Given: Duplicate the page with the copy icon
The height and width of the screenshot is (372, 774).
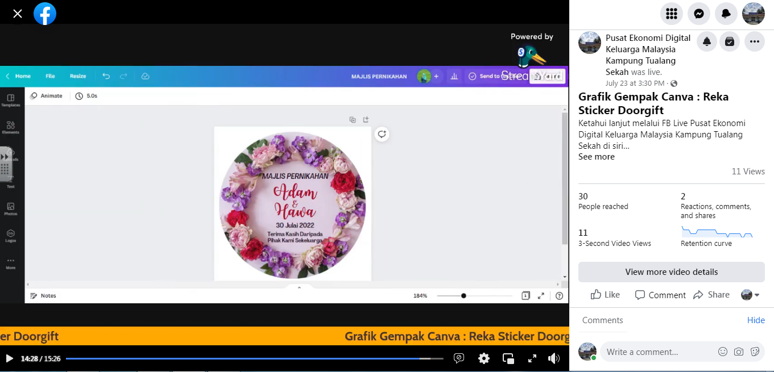Looking at the screenshot, I should (x=353, y=120).
